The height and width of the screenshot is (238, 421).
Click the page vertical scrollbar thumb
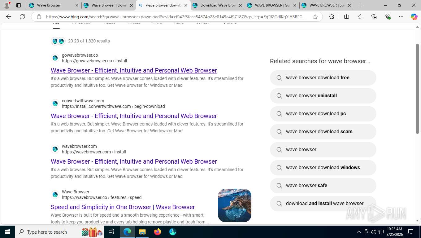417,89
